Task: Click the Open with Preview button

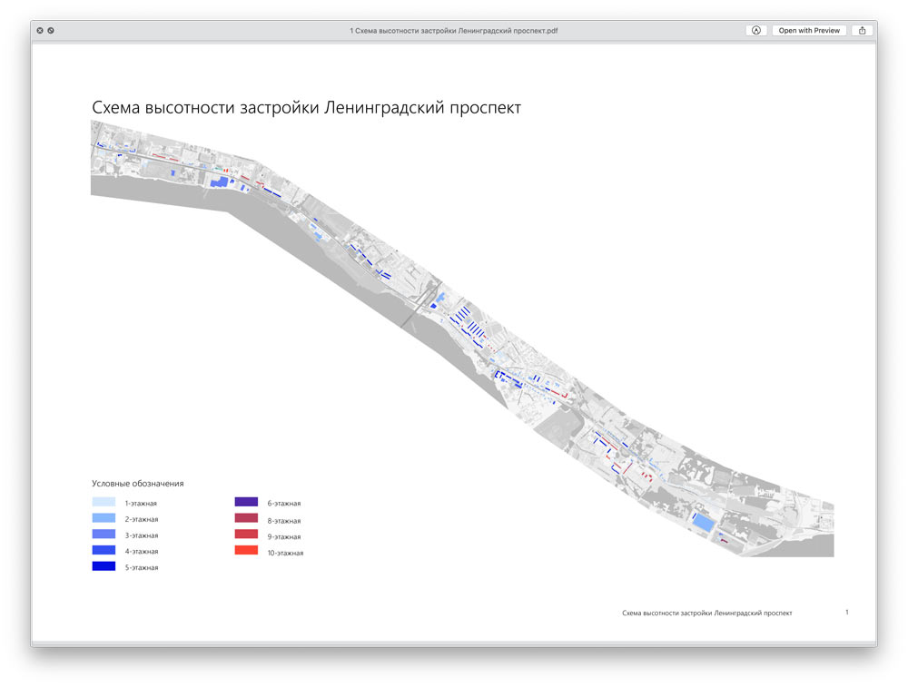Action: [x=809, y=30]
